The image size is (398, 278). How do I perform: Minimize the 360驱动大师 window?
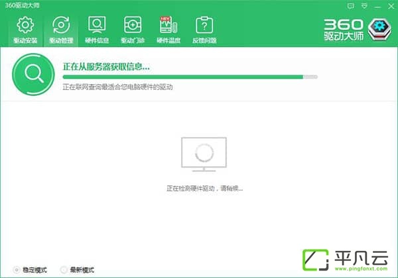point(377,6)
